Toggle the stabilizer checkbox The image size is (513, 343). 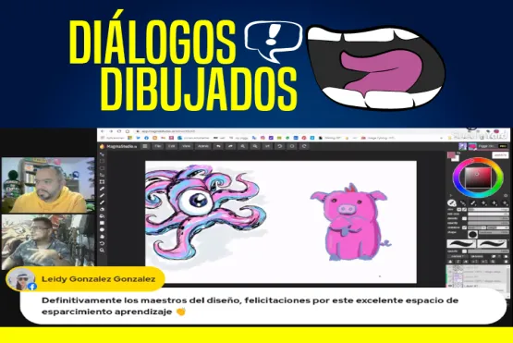coord(464,227)
